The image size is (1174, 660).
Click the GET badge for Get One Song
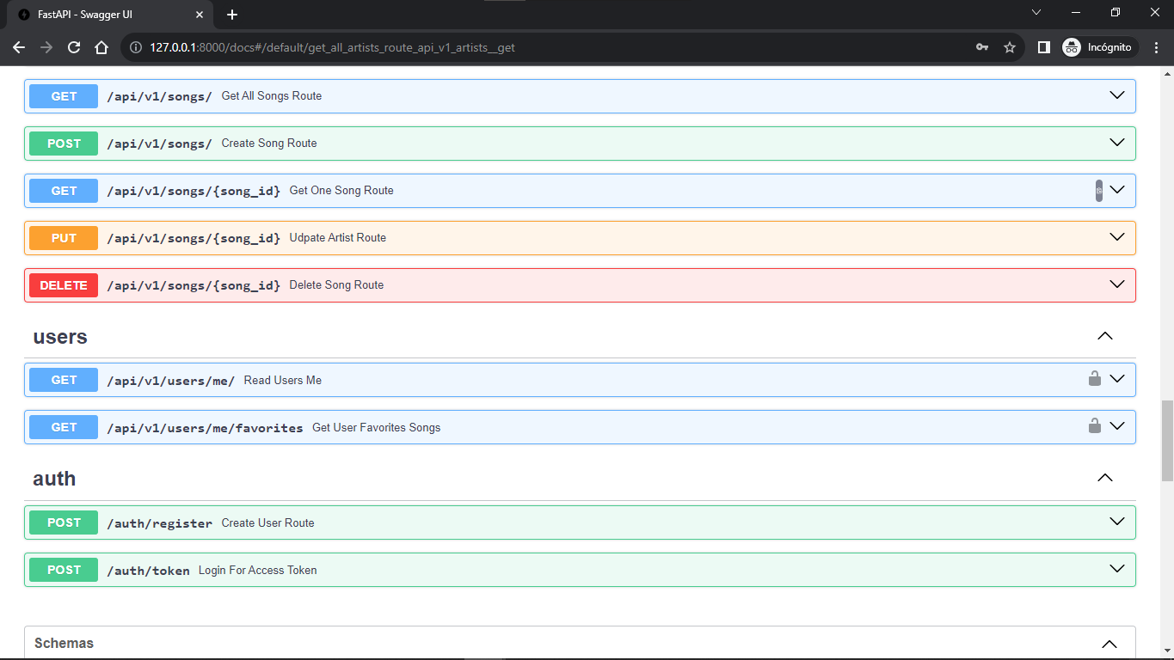coord(64,191)
